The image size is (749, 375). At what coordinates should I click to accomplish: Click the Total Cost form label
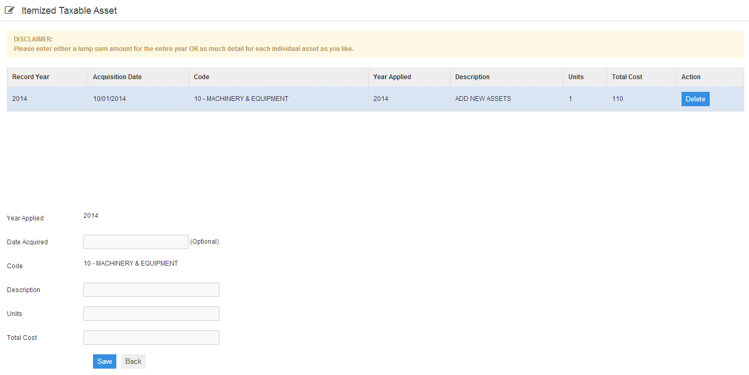tap(22, 338)
